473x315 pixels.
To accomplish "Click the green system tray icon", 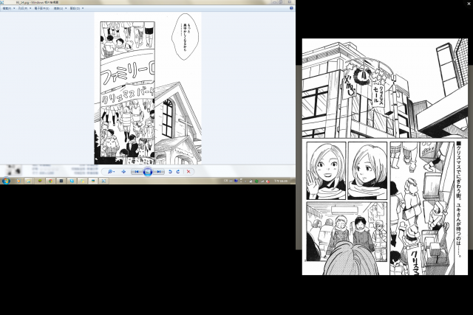I will [x=256, y=181].
